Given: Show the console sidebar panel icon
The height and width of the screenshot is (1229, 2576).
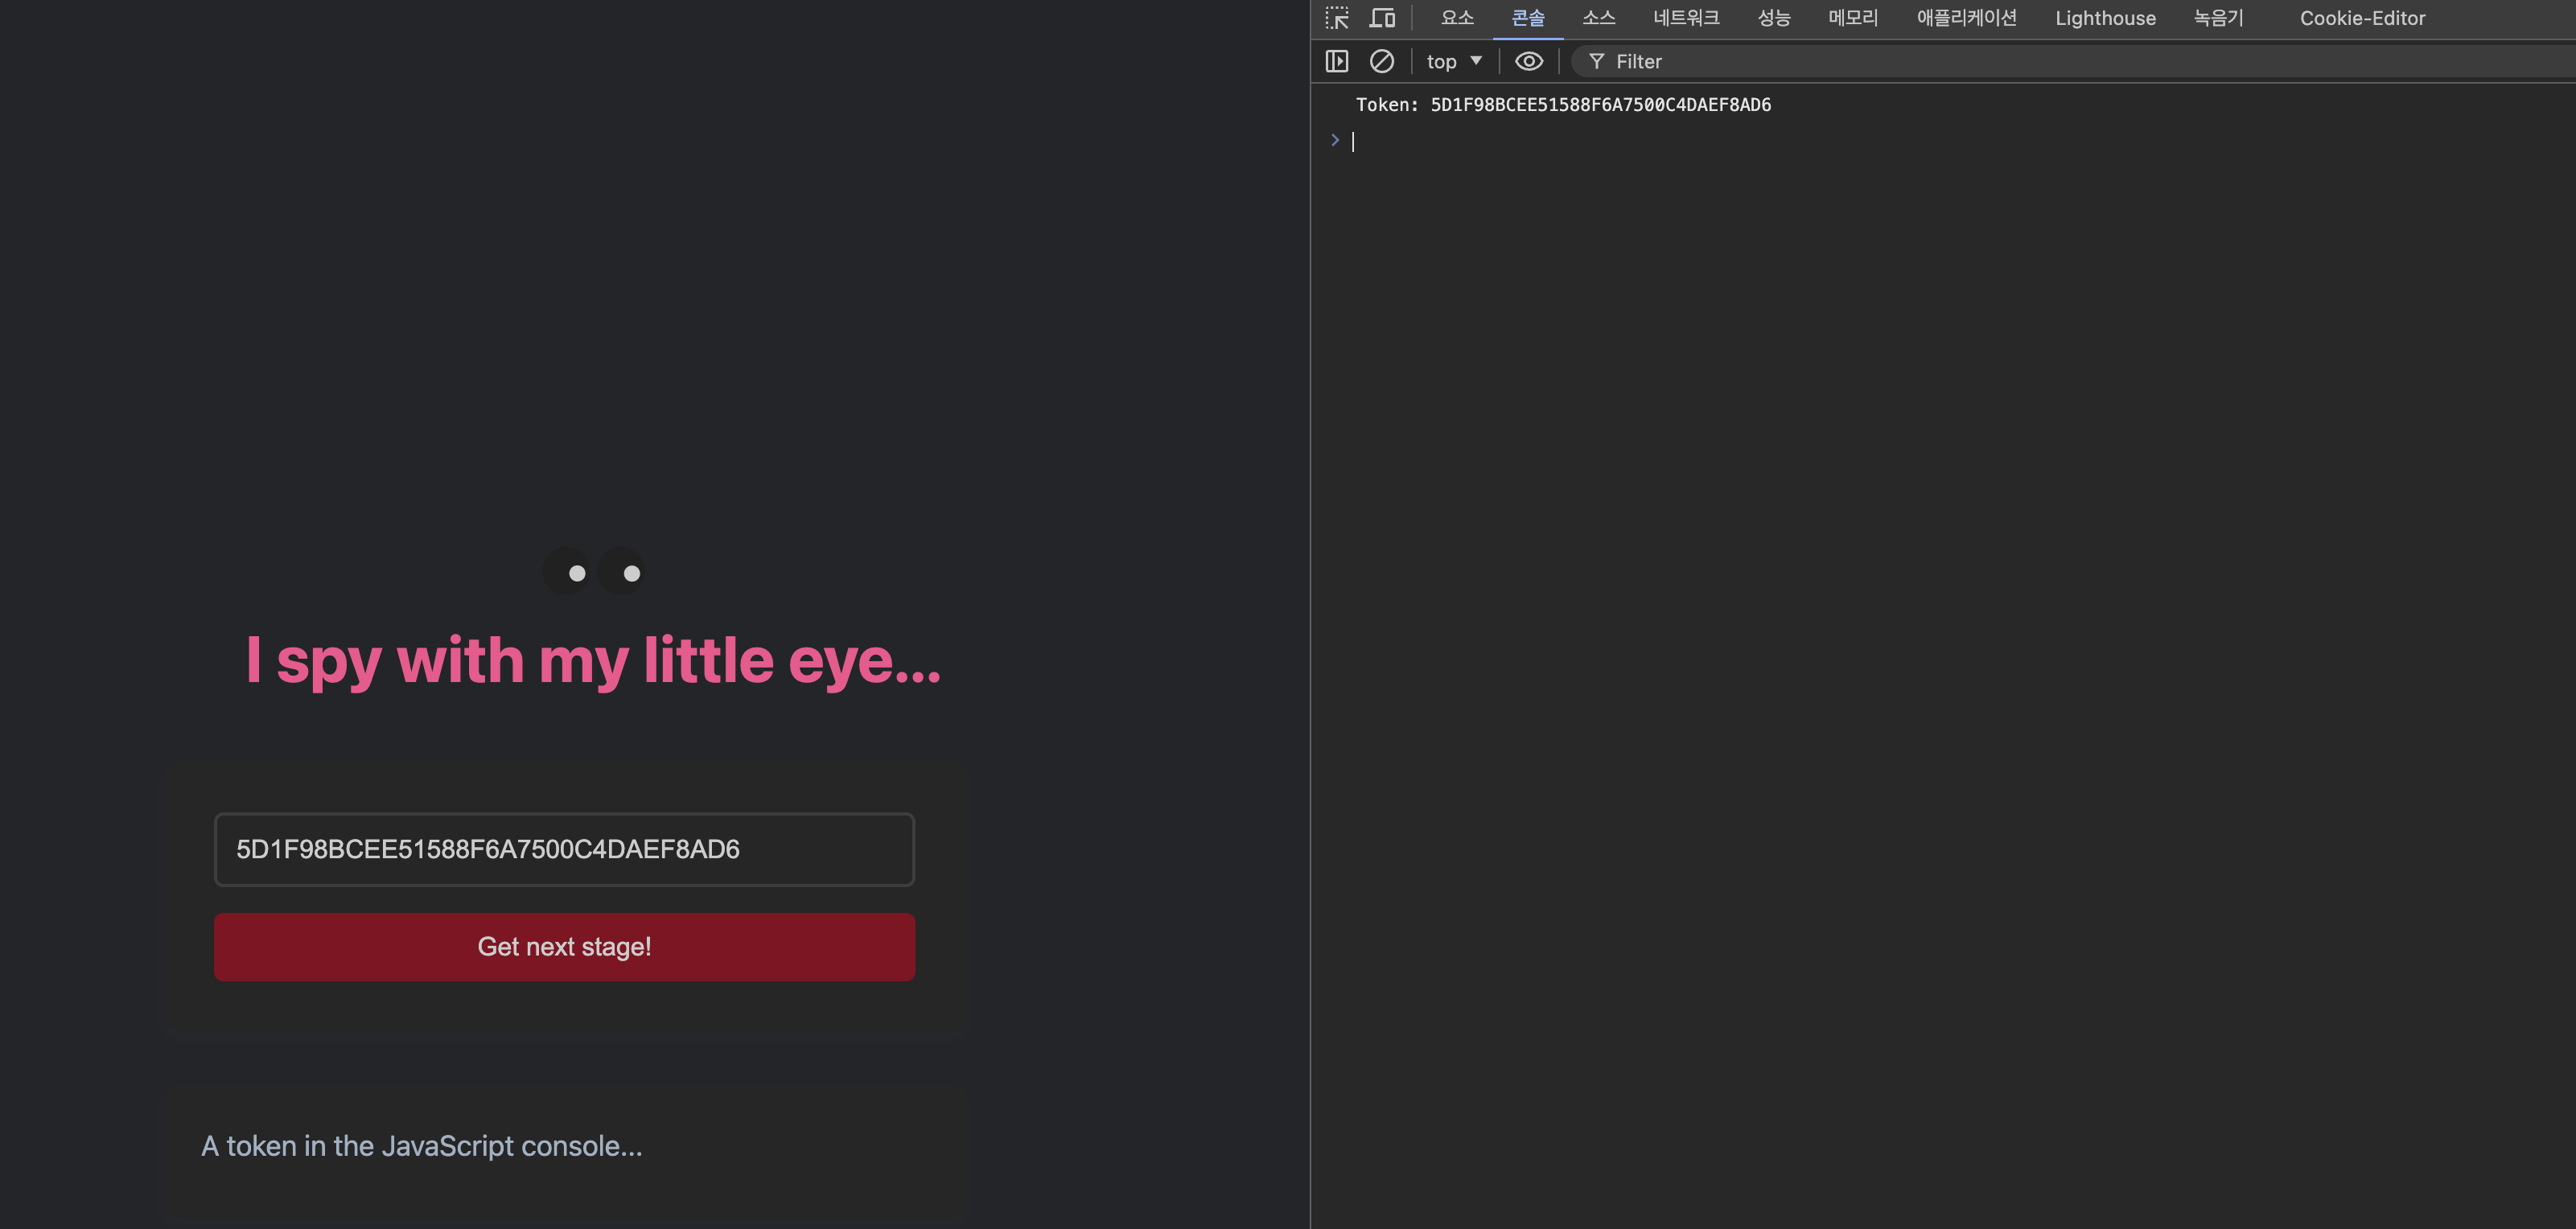Looking at the screenshot, I should [x=1337, y=61].
